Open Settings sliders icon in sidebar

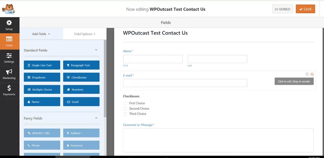[9, 56]
